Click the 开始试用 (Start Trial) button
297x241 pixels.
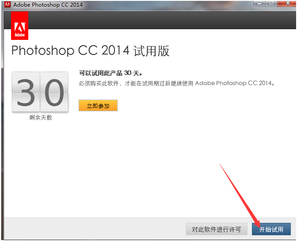pyautogui.click(x=271, y=229)
